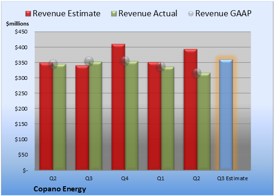Select the red Q3 Revenue Estimate bar

82,118
